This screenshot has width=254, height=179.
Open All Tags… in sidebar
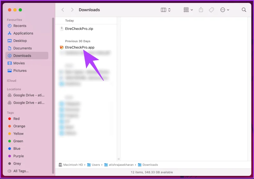[x=27, y=171]
